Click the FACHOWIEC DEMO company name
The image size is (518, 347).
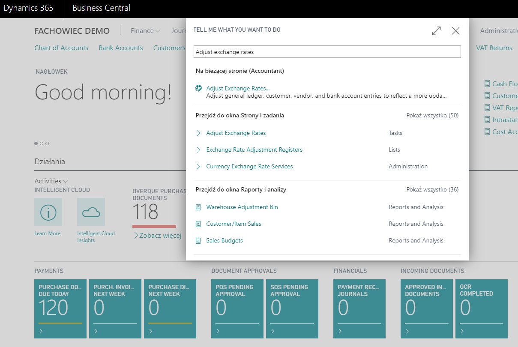[x=72, y=31]
